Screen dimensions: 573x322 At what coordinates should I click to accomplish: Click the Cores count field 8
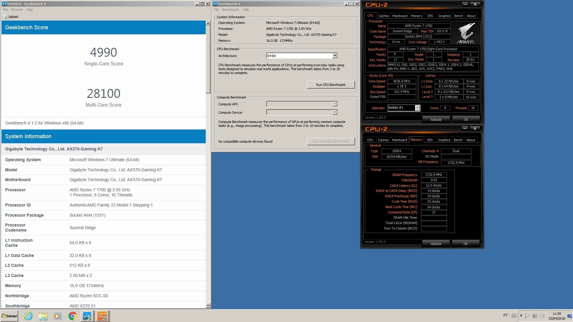pos(445,108)
